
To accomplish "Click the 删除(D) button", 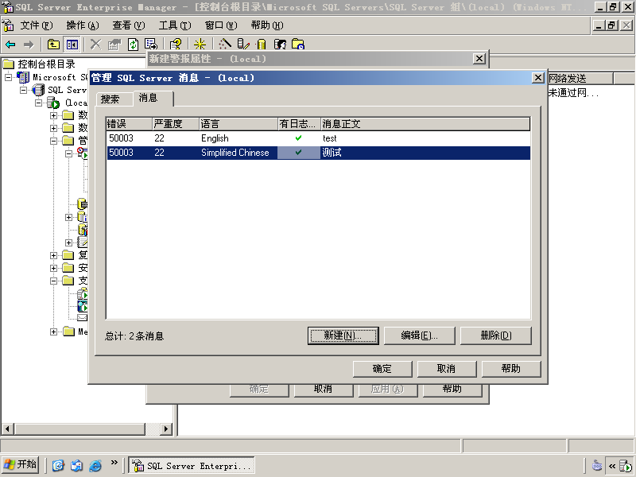I will coord(495,335).
